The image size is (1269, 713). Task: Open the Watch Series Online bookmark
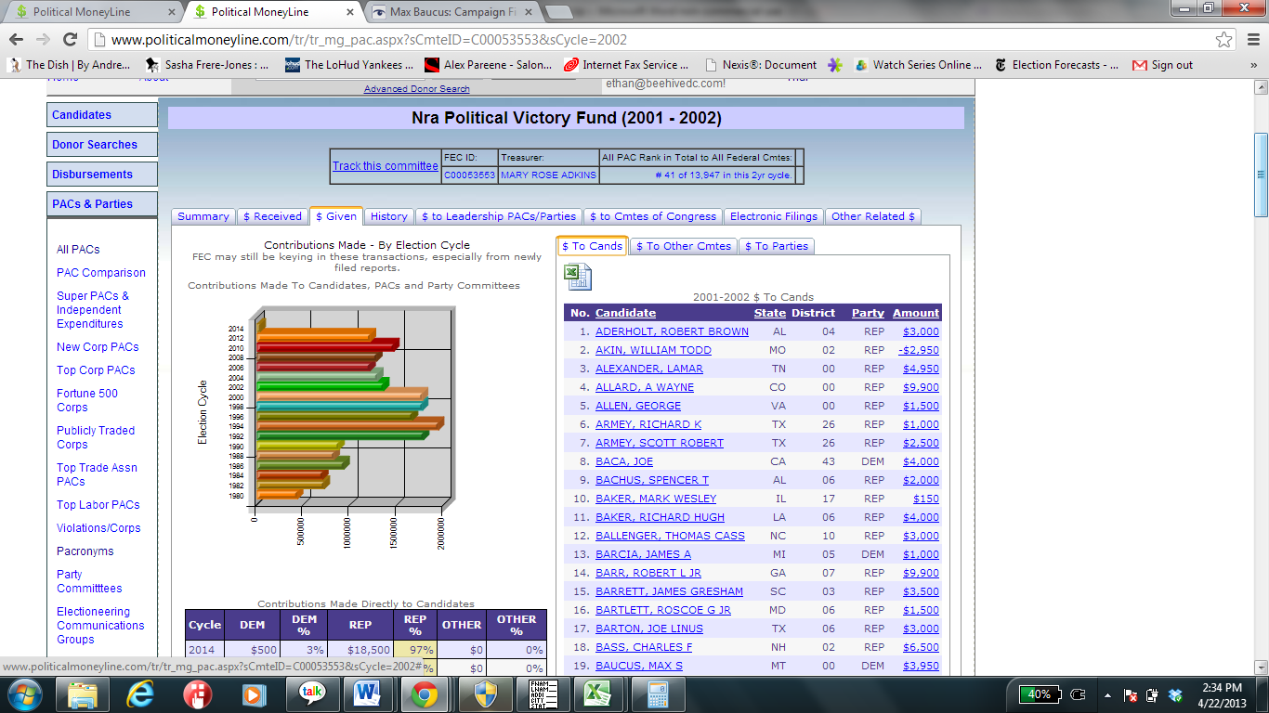point(918,65)
